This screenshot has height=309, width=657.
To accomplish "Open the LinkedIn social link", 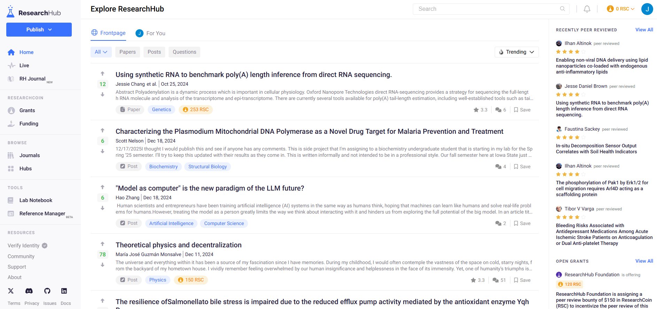I will click(x=64, y=291).
